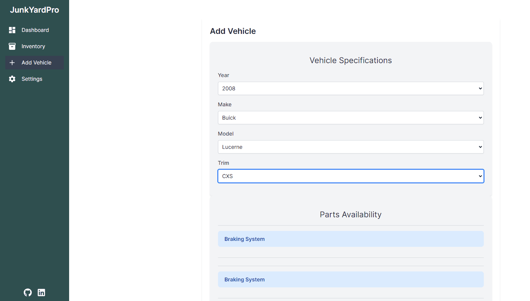Click the chevron arrow in Trim field

480,176
